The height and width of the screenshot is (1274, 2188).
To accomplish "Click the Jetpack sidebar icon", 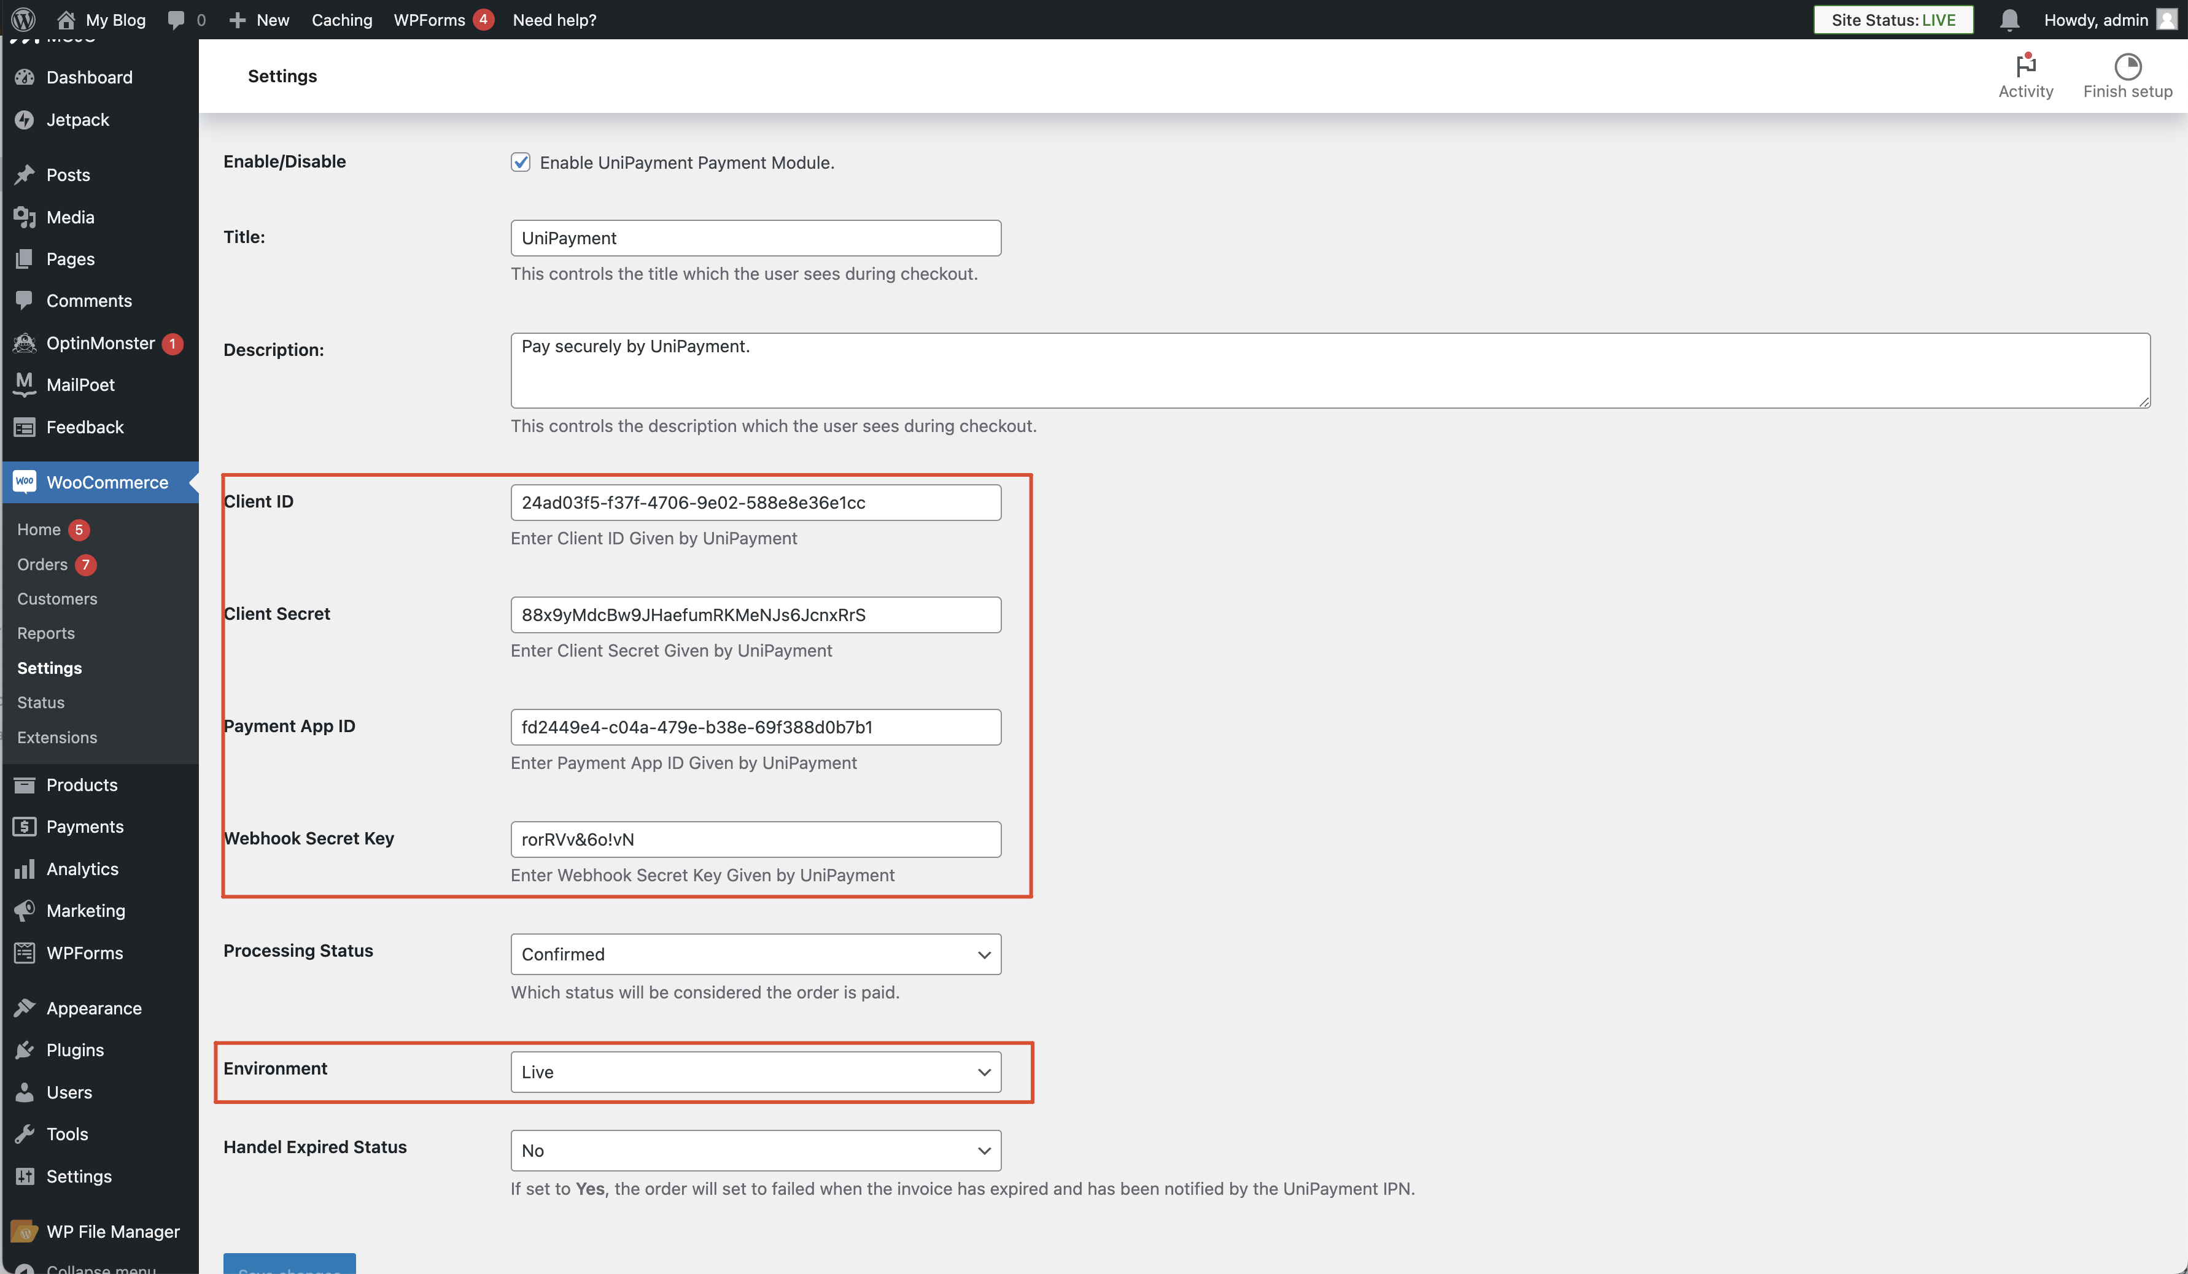I will point(25,120).
